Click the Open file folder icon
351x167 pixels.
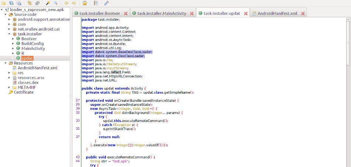4,3
